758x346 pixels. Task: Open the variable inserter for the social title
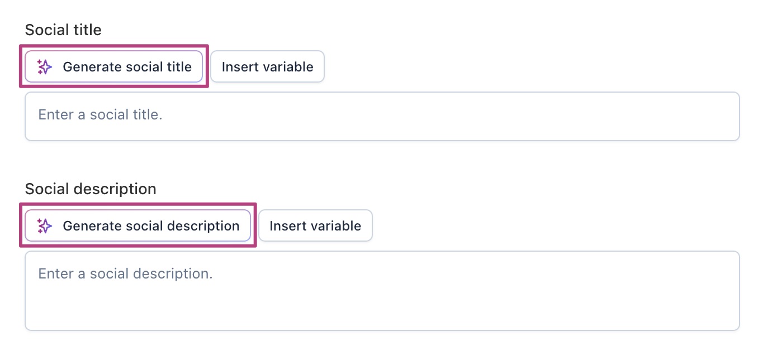pyautogui.click(x=267, y=67)
